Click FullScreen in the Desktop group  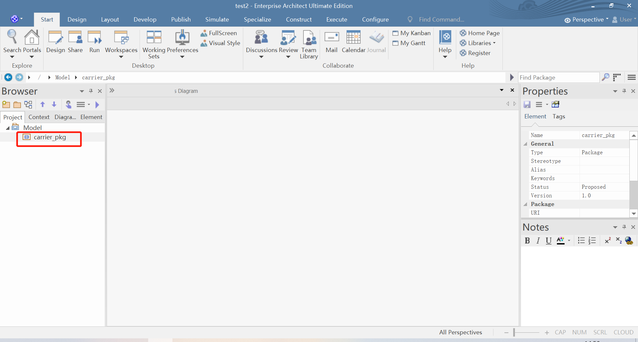[219, 33]
